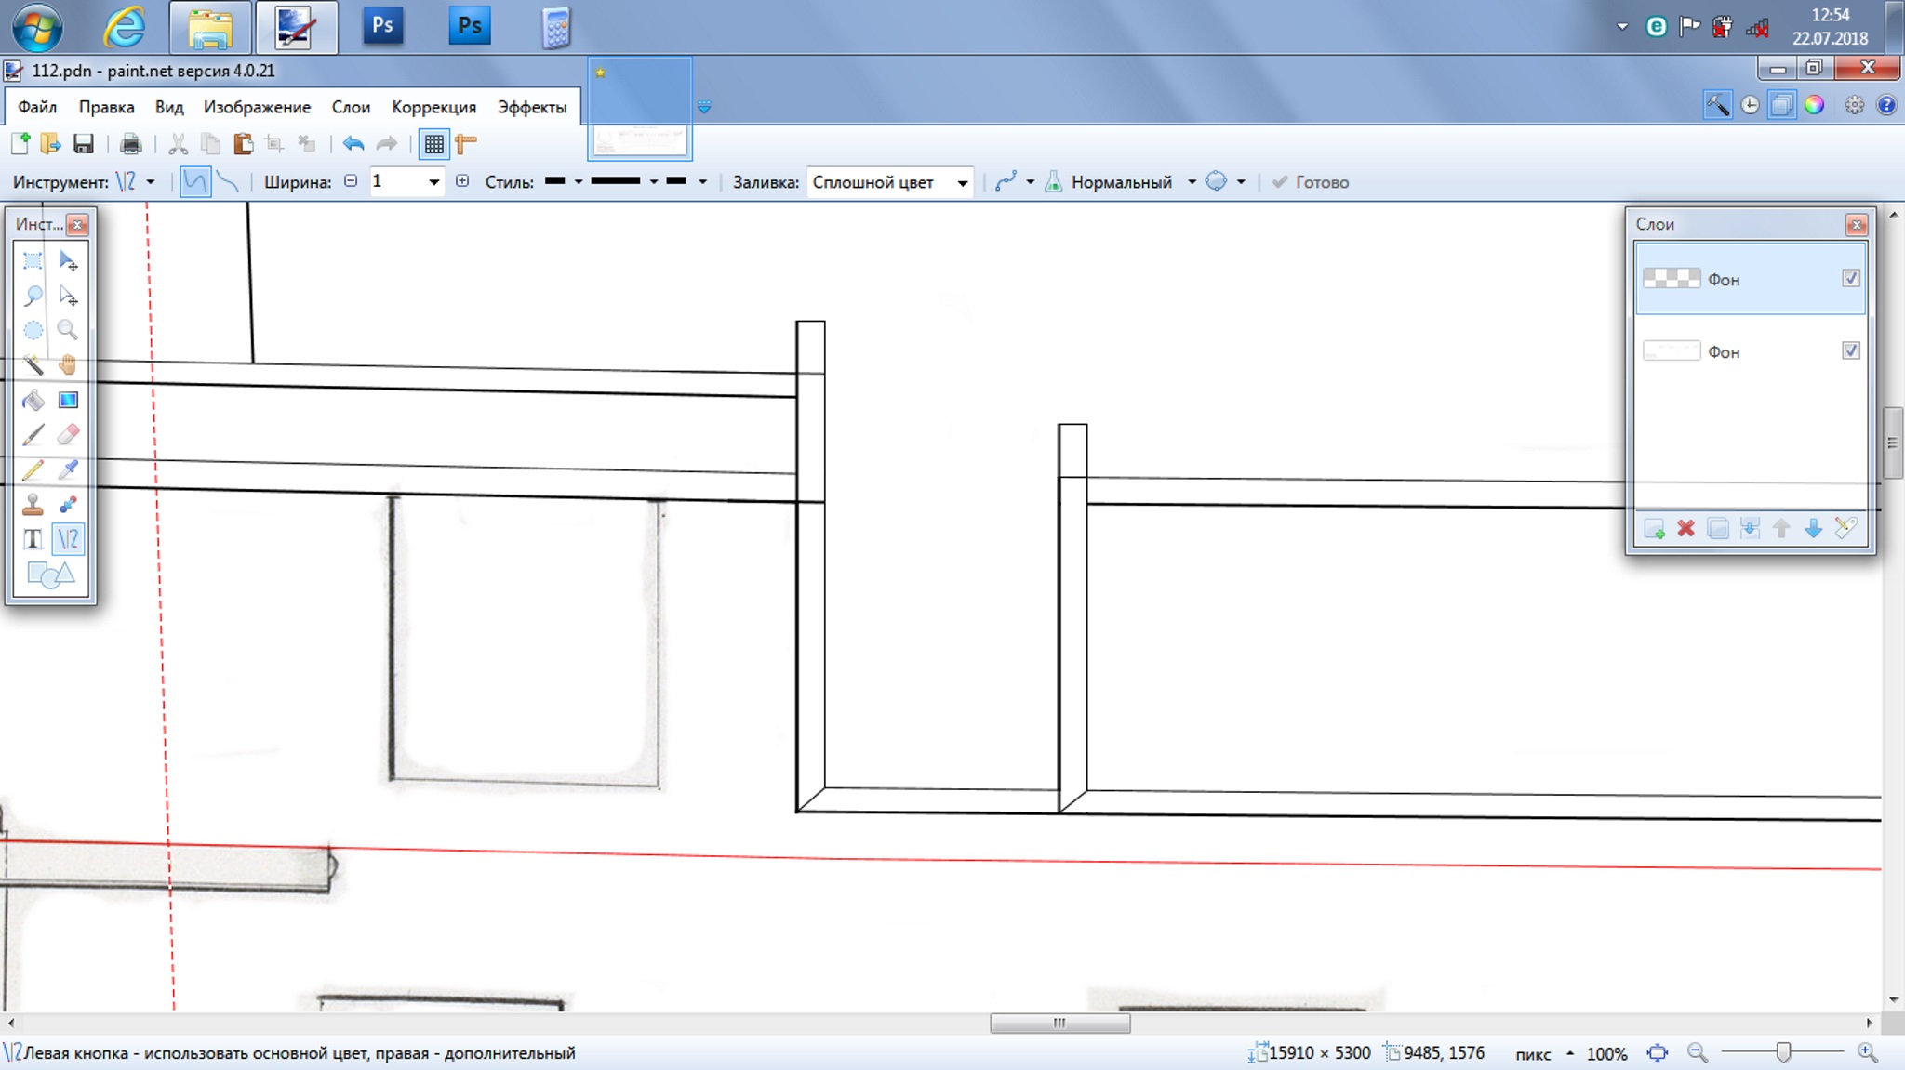Open the Изображение menu
The width and height of the screenshot is (1905, 1070).
click(257, 107)
